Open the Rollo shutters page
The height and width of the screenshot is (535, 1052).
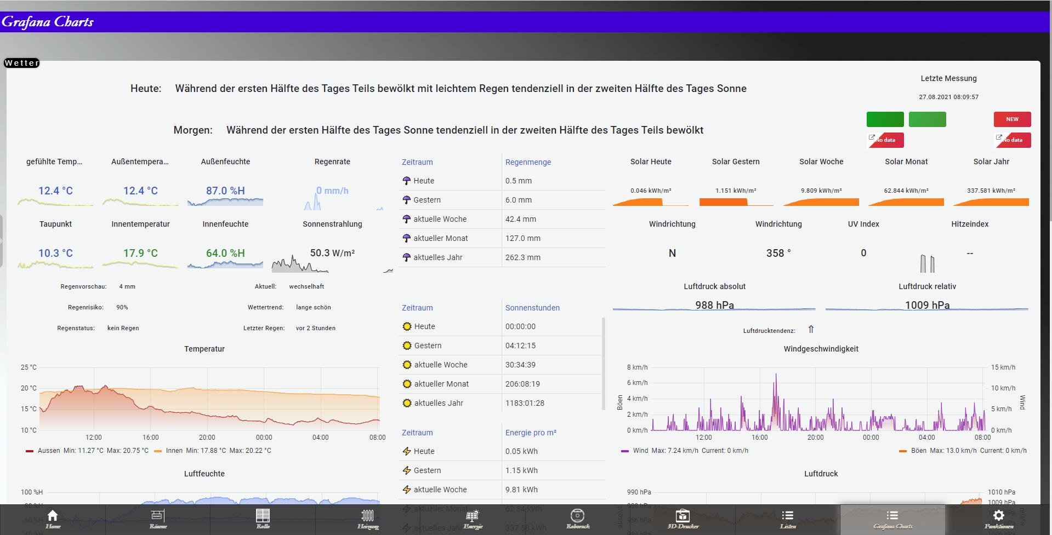[263, 519]
